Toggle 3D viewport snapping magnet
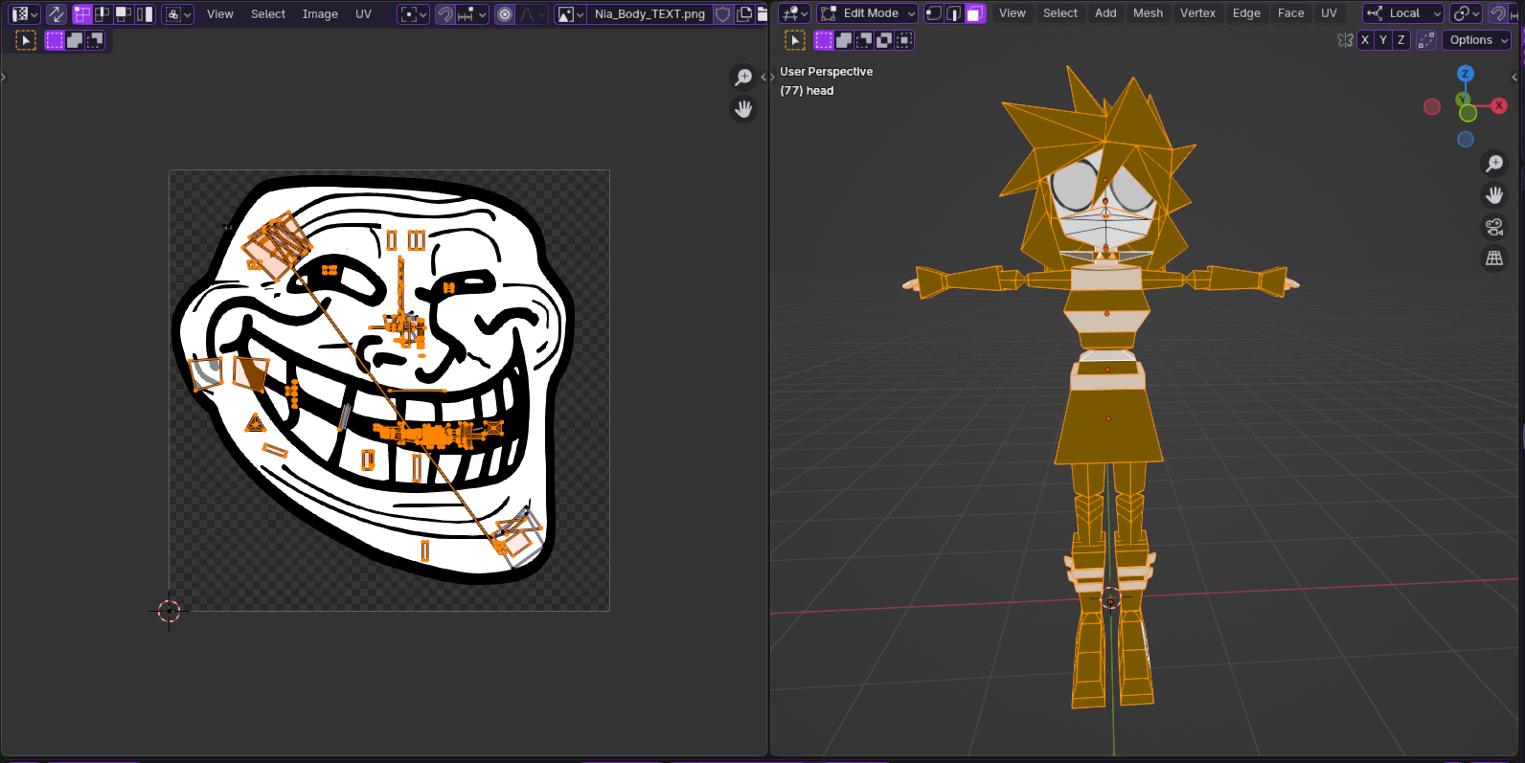The width and height of the screenshot is (1525, 763). click(x=1498, y=13)
